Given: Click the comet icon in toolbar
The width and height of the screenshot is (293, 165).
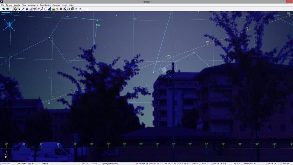Looking at the screenshot, I should (x=30, y=9).
